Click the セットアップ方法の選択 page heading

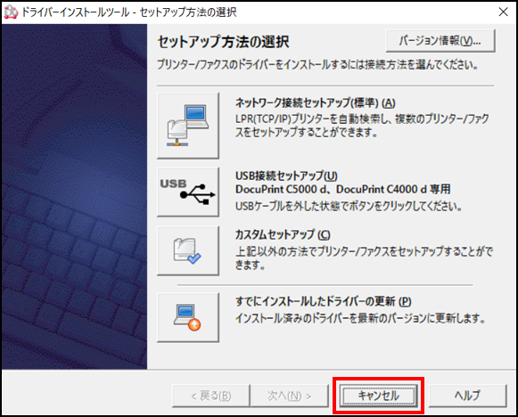223,42
